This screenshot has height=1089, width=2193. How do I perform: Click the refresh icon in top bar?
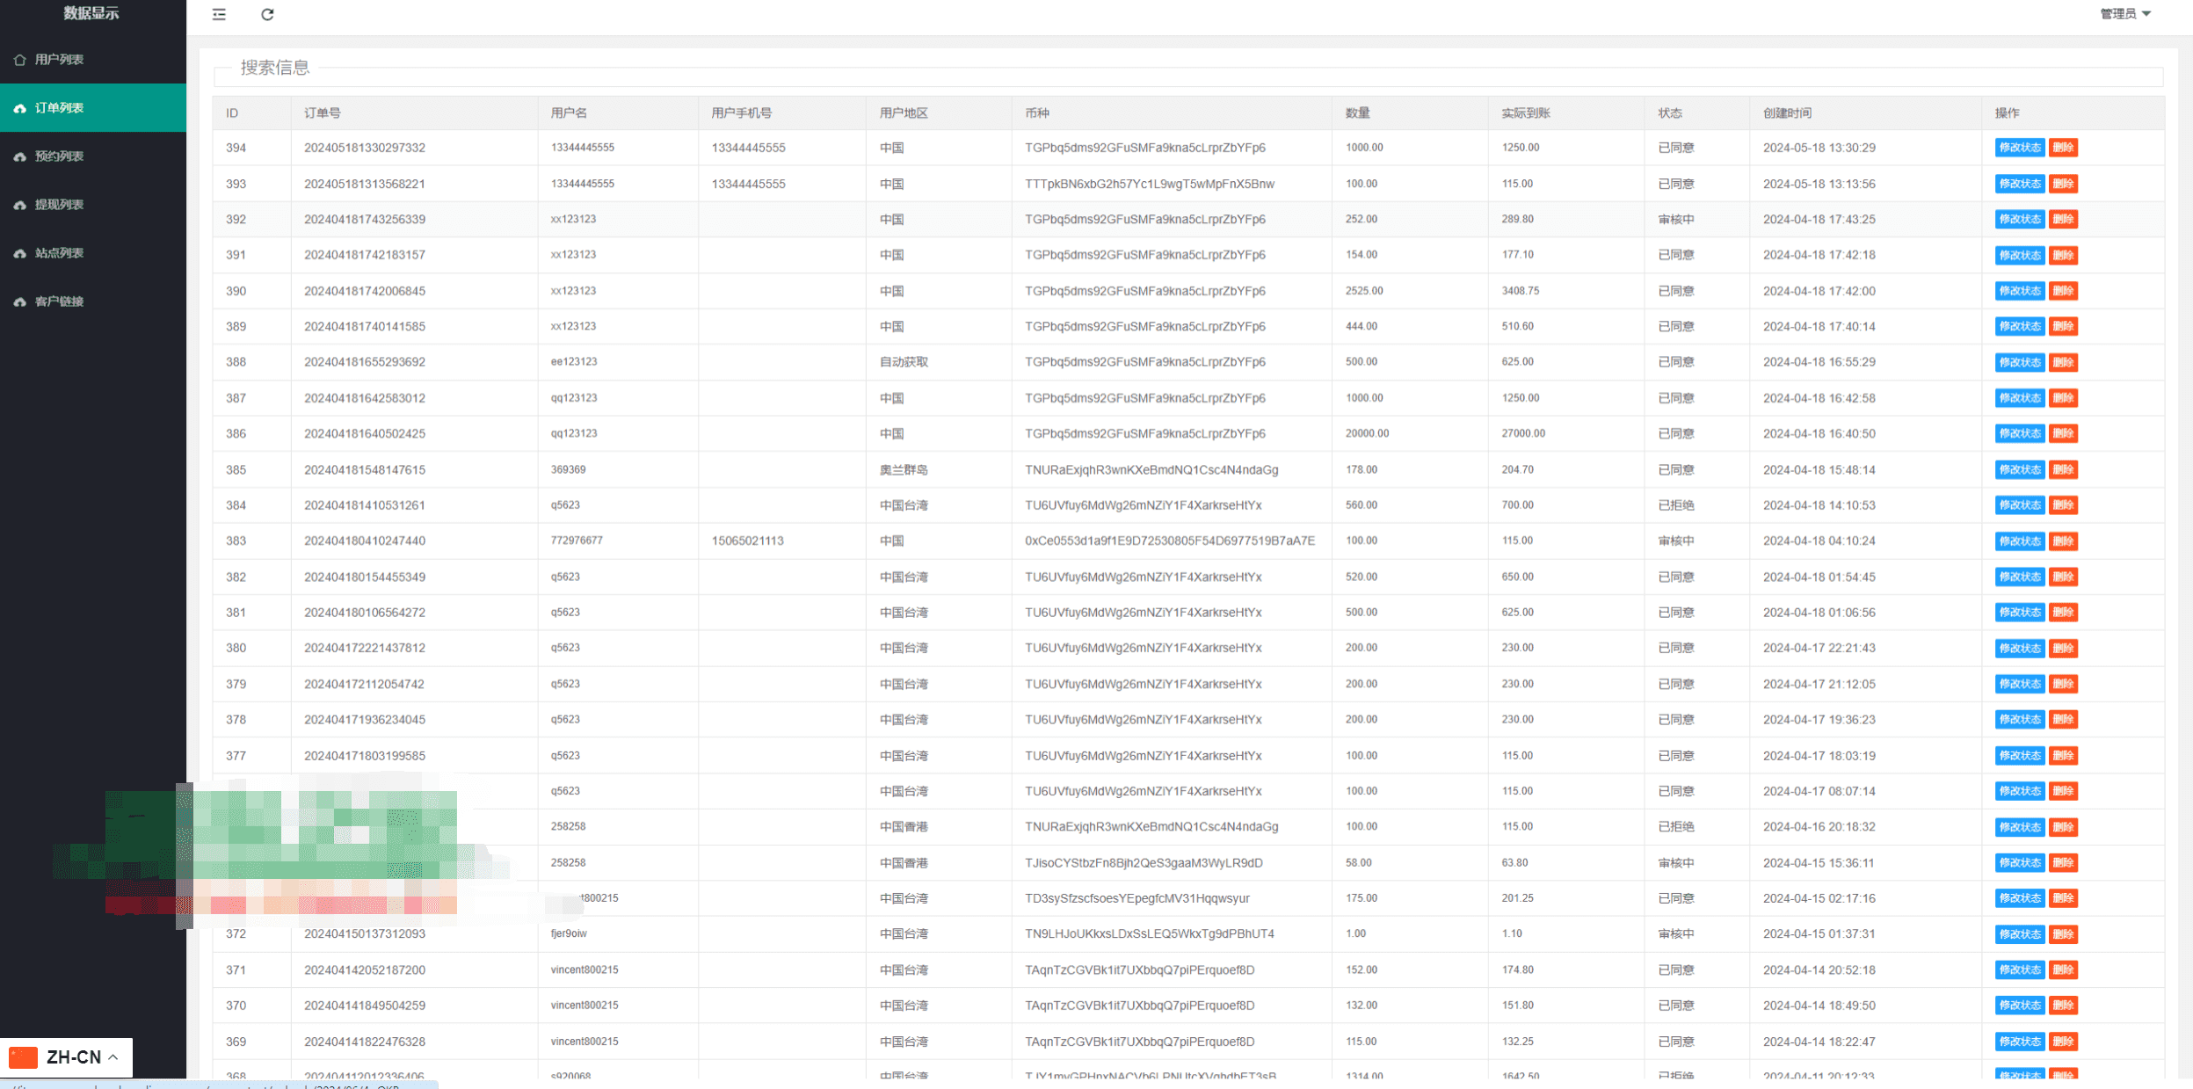tap(267, 14)
